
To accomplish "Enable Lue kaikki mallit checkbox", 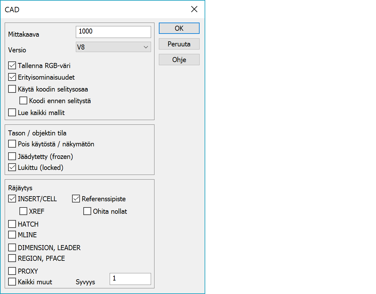I will tap(12, 113).
